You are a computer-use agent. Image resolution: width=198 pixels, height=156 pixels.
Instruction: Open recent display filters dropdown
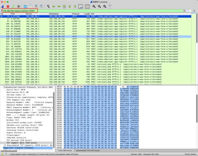pyautogui.click(x=191, y=11)
